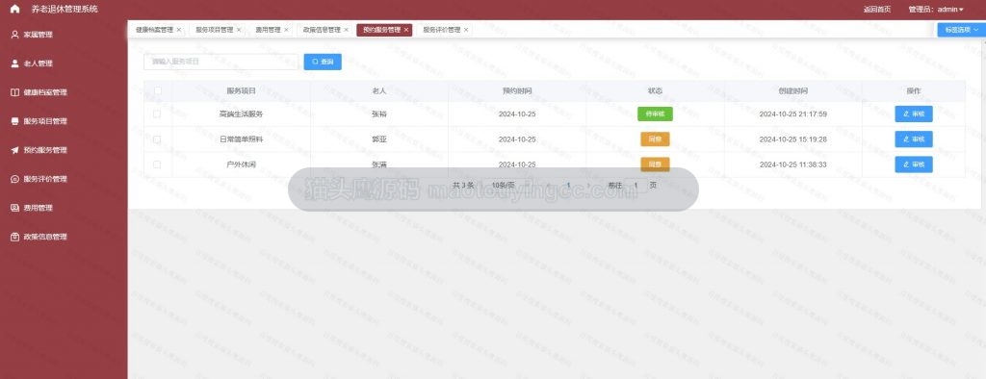Focus the service item search field
986x379 pixels.
pos(221,62)
